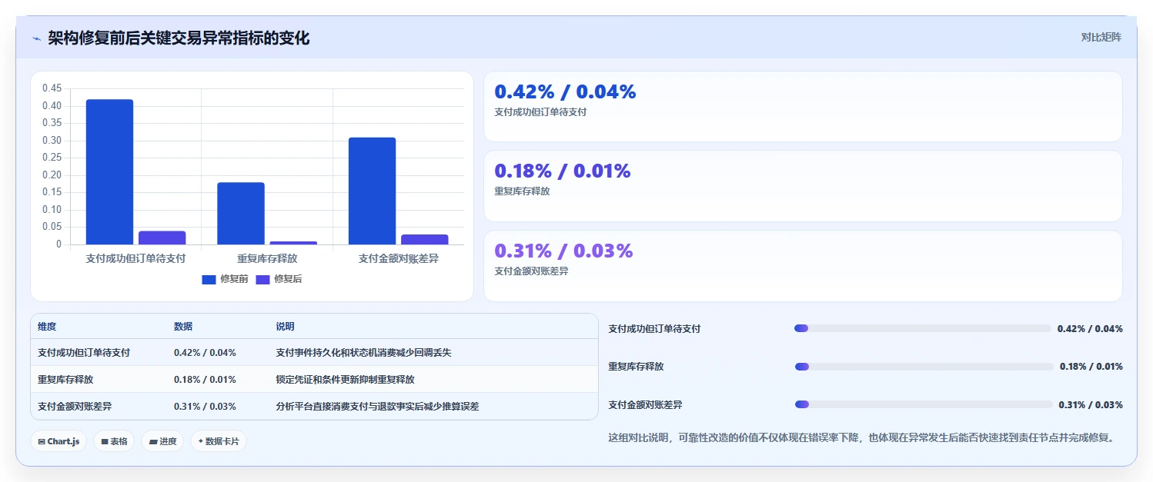Viewport: 1153px width, 482px height.
Task: Click the y-axis value 0.45
Action: click(x=52, y=88)
